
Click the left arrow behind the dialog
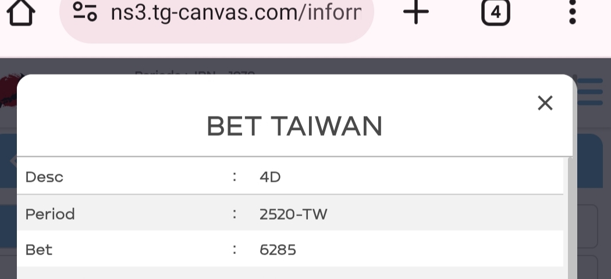click(x=13, y=161)
